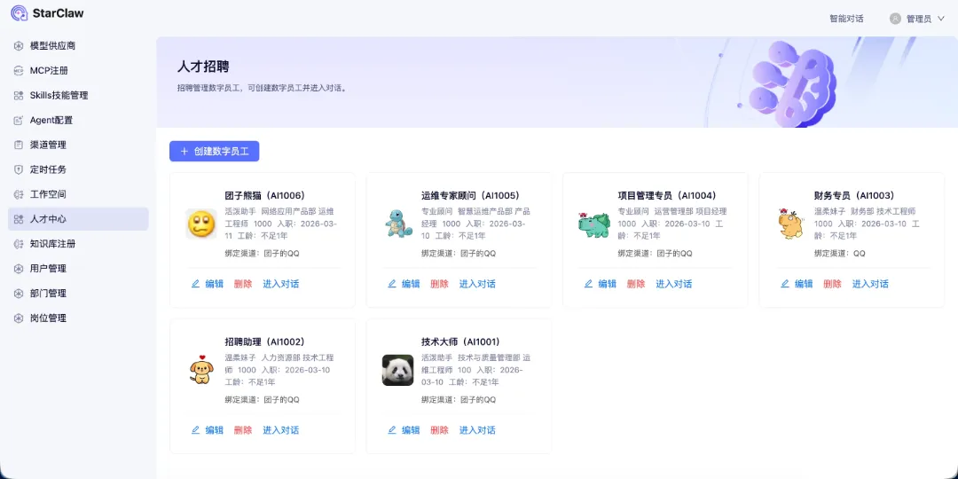Image resolution: width=958 pixels, height=479 pixels.
Task: Open 工作空间 menu item
Action: 78,194
